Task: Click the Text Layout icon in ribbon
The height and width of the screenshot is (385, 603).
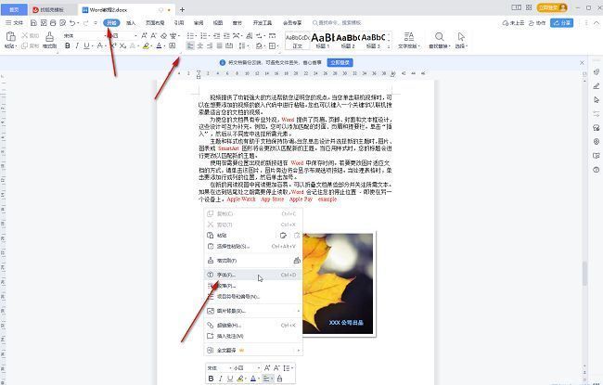Action: click(x=409, y=36)
